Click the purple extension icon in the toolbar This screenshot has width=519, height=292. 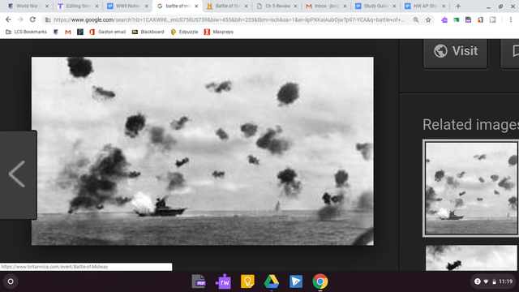pos(444,19)
